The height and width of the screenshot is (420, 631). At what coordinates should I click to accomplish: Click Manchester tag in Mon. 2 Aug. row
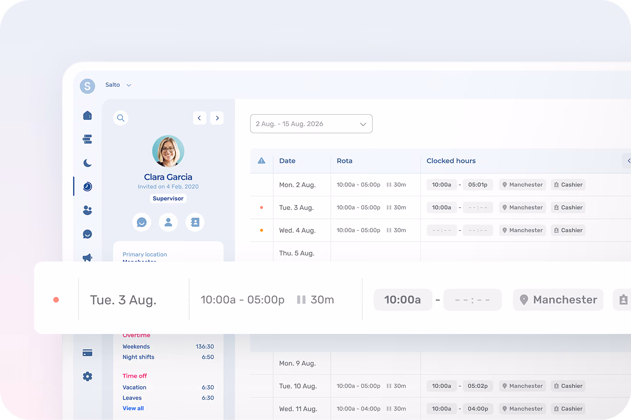point(522,185)
